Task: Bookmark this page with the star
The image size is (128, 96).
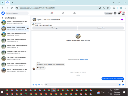Action: (108, 8)
